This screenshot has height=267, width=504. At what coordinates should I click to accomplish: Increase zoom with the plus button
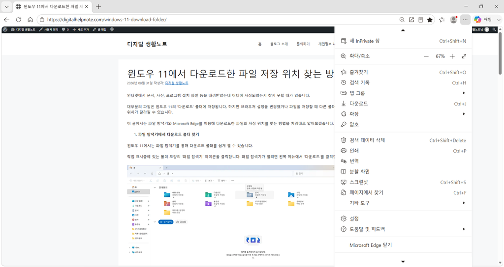pos(452,56)
